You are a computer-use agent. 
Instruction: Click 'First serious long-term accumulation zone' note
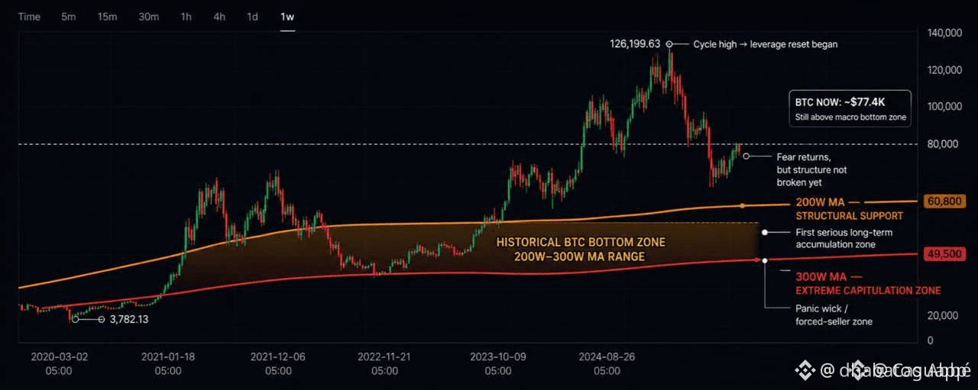[844, 238]
